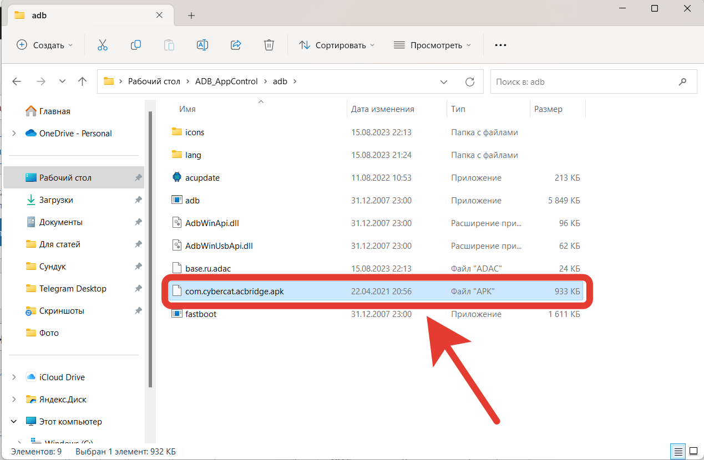Expand Яндекс.Диск tree node
Image resolution: width=704 pixels, height=460 pixels.
coord(14,399)
